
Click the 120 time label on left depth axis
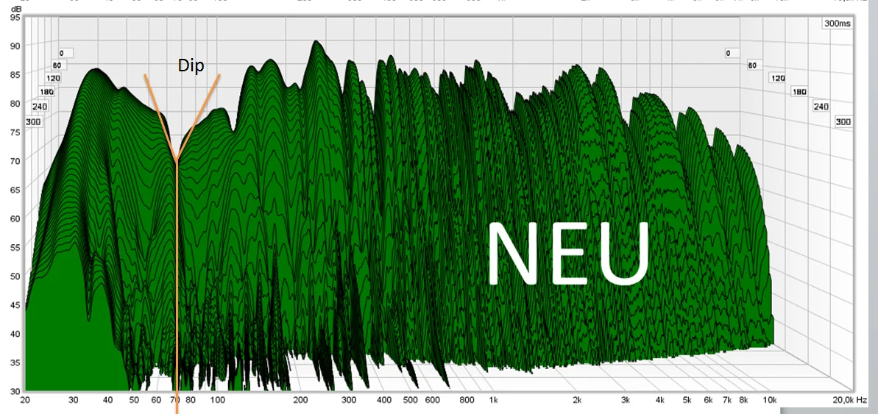(x=54, y=79)
